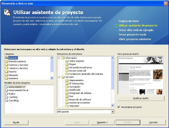Click the structure preview scrollbar thumb
This screenshot has height=128, width=169.
click(112, 74)
